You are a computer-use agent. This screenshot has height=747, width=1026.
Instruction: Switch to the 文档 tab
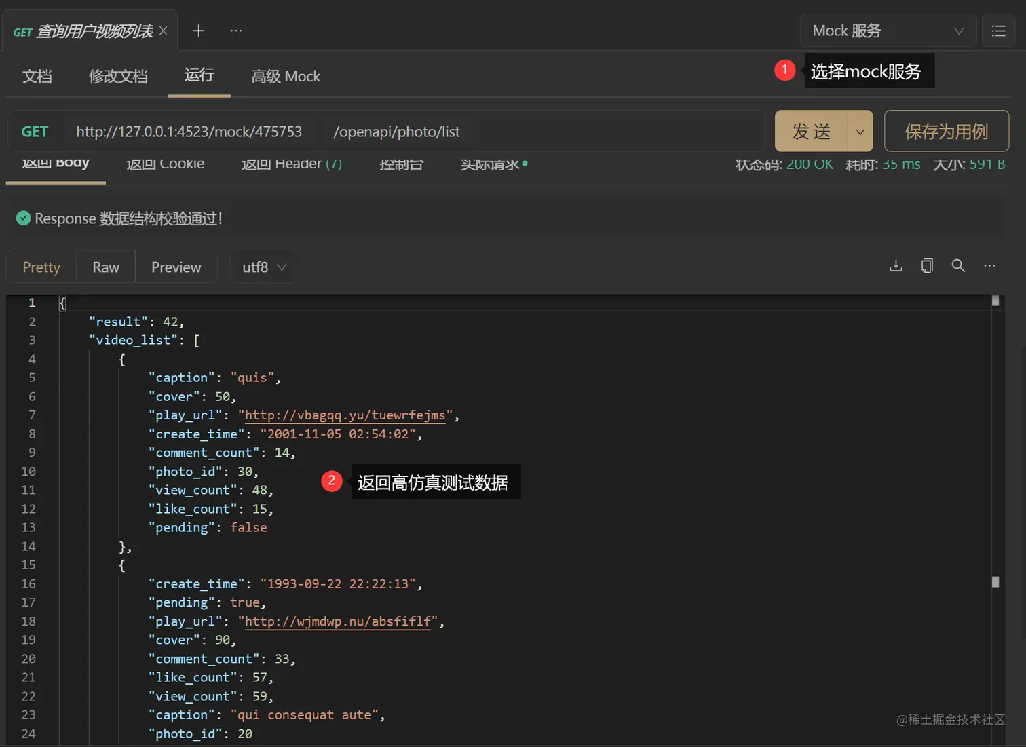37,76
